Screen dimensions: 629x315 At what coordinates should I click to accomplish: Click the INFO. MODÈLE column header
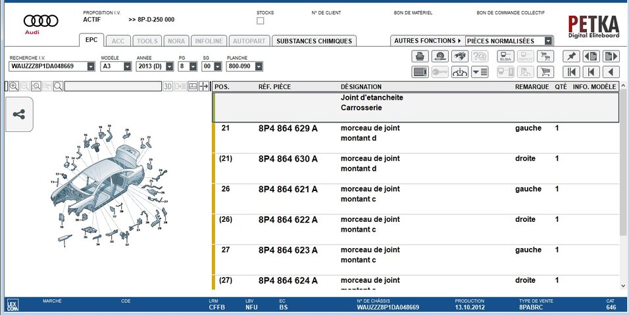pos(594,87)
